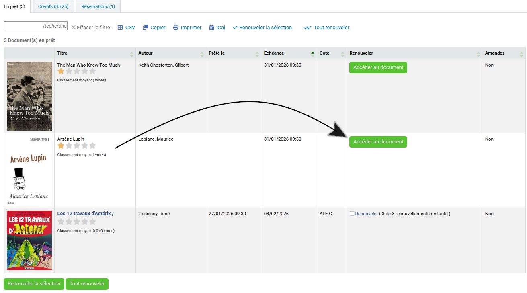Click the Imprimer printer icon

tap(176, 28)
